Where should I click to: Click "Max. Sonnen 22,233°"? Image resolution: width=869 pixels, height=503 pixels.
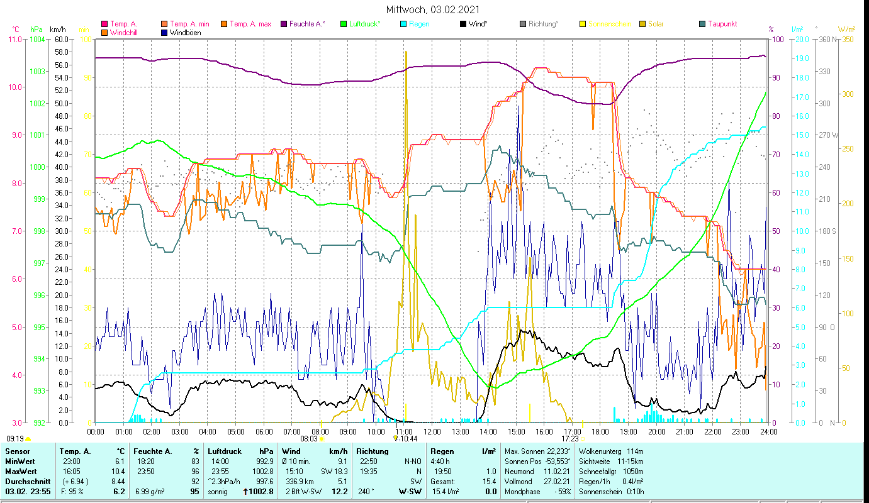click(537, 451)
